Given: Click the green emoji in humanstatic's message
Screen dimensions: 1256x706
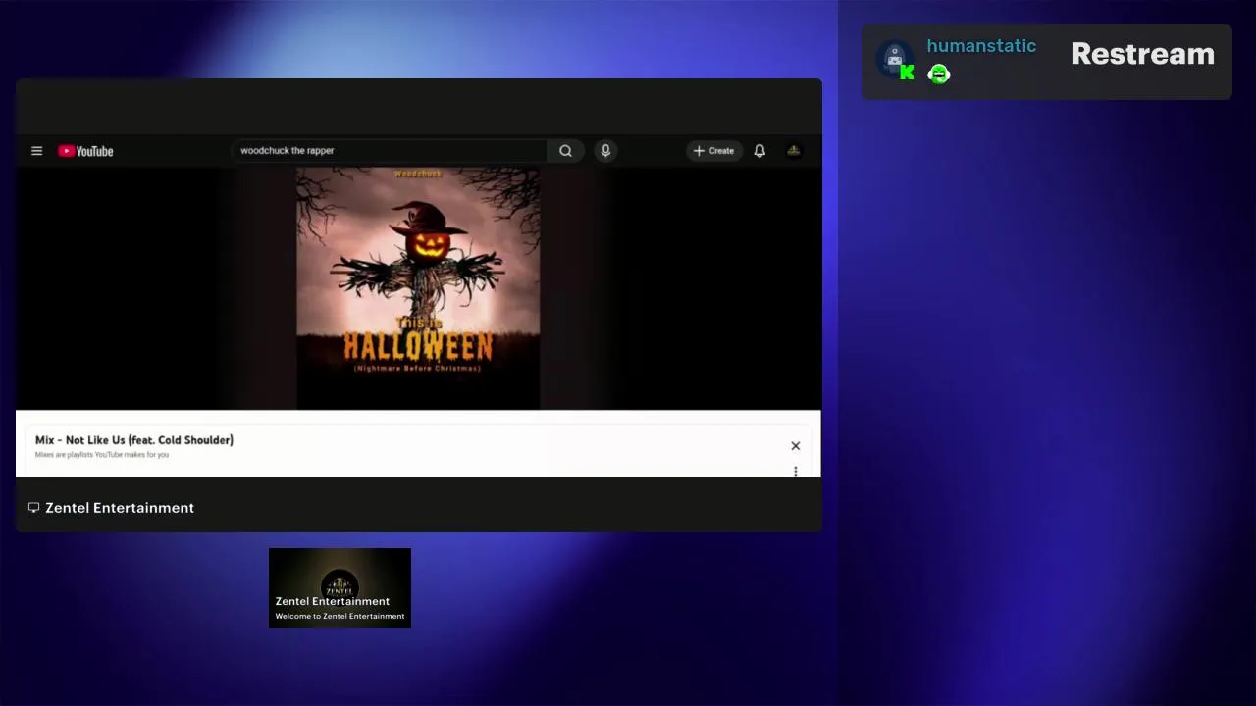Looking at the screenshot, I should [939, 74].
